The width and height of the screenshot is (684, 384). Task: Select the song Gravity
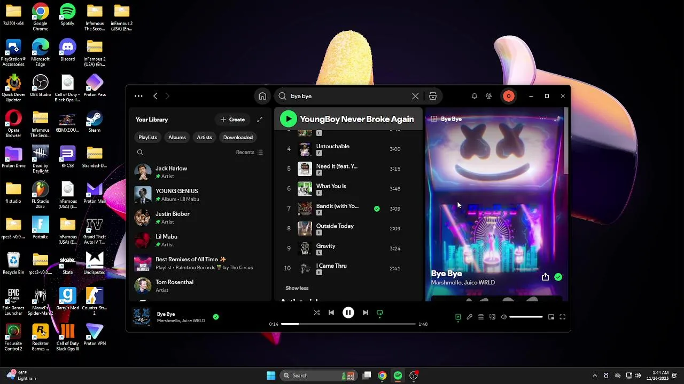326,246
